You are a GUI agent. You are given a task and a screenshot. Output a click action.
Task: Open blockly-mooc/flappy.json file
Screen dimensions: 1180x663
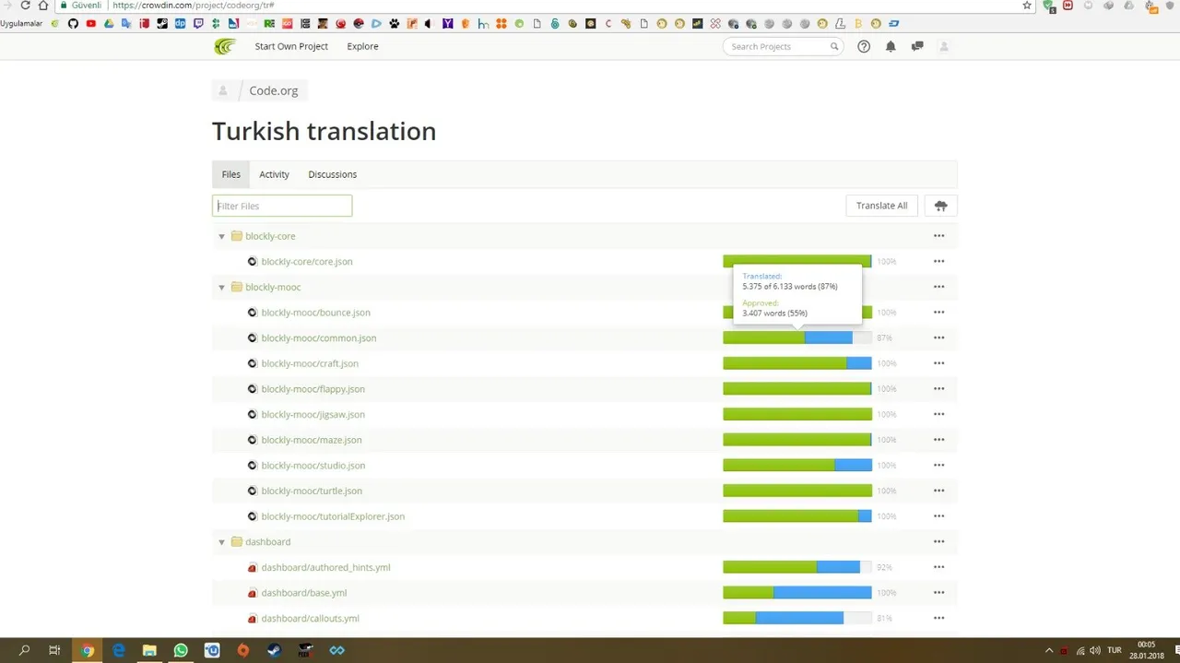(x=313, y=389)
